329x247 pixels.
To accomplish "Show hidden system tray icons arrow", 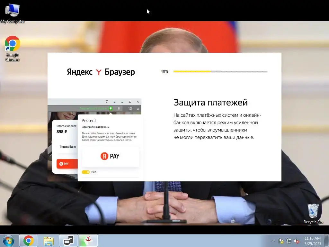I will [x=273, y=241].
